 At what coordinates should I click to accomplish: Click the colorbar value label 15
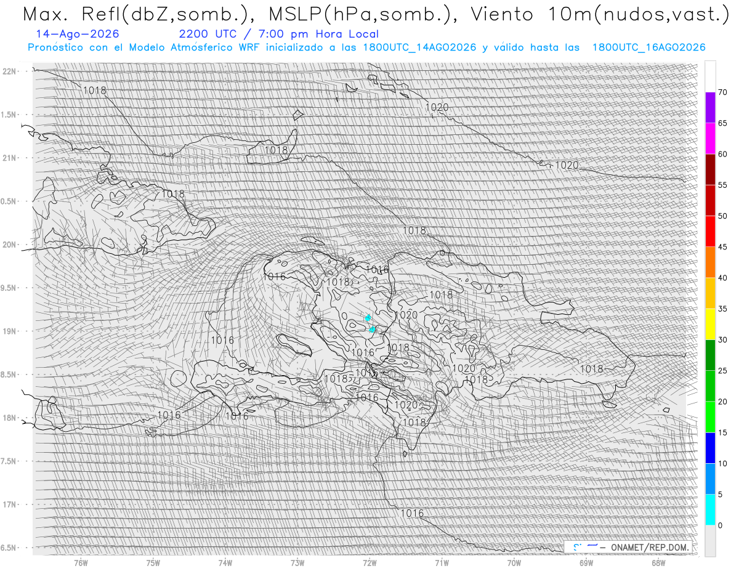[x=722, y=432]
